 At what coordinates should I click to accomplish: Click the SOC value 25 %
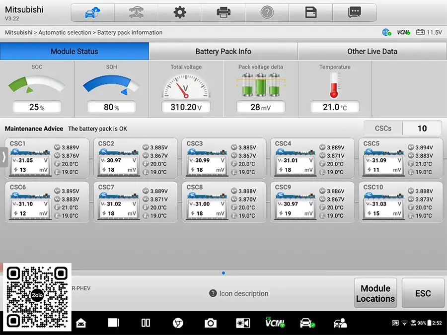(x=37, y=107)
